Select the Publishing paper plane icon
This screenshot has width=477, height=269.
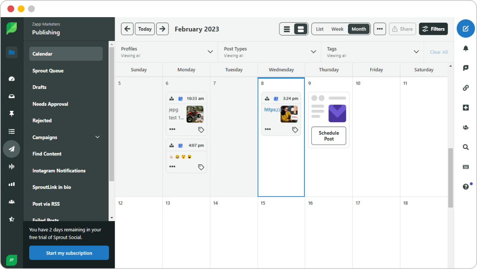point(12,149)
